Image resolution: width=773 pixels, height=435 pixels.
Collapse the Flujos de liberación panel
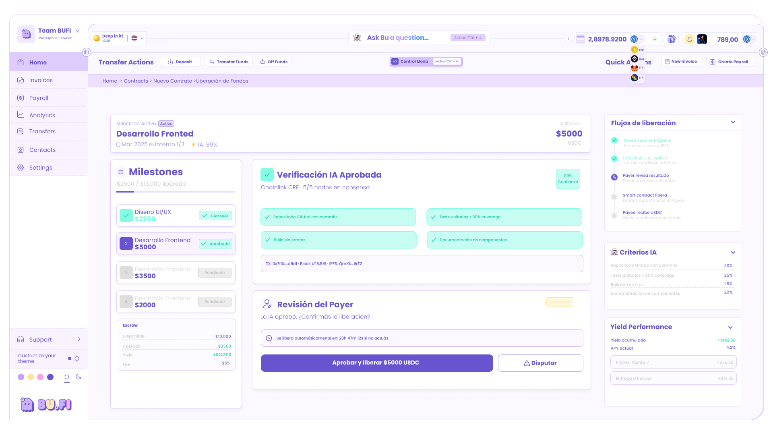pyautogui.click(x=733, y=122)
